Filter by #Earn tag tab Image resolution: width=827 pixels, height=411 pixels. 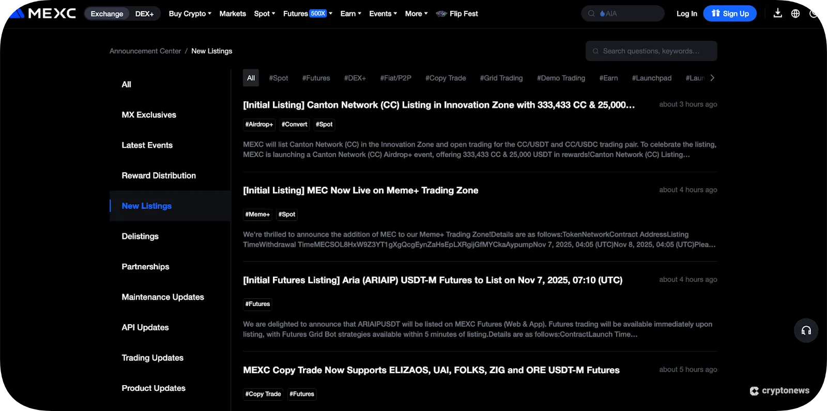(609, 78)
